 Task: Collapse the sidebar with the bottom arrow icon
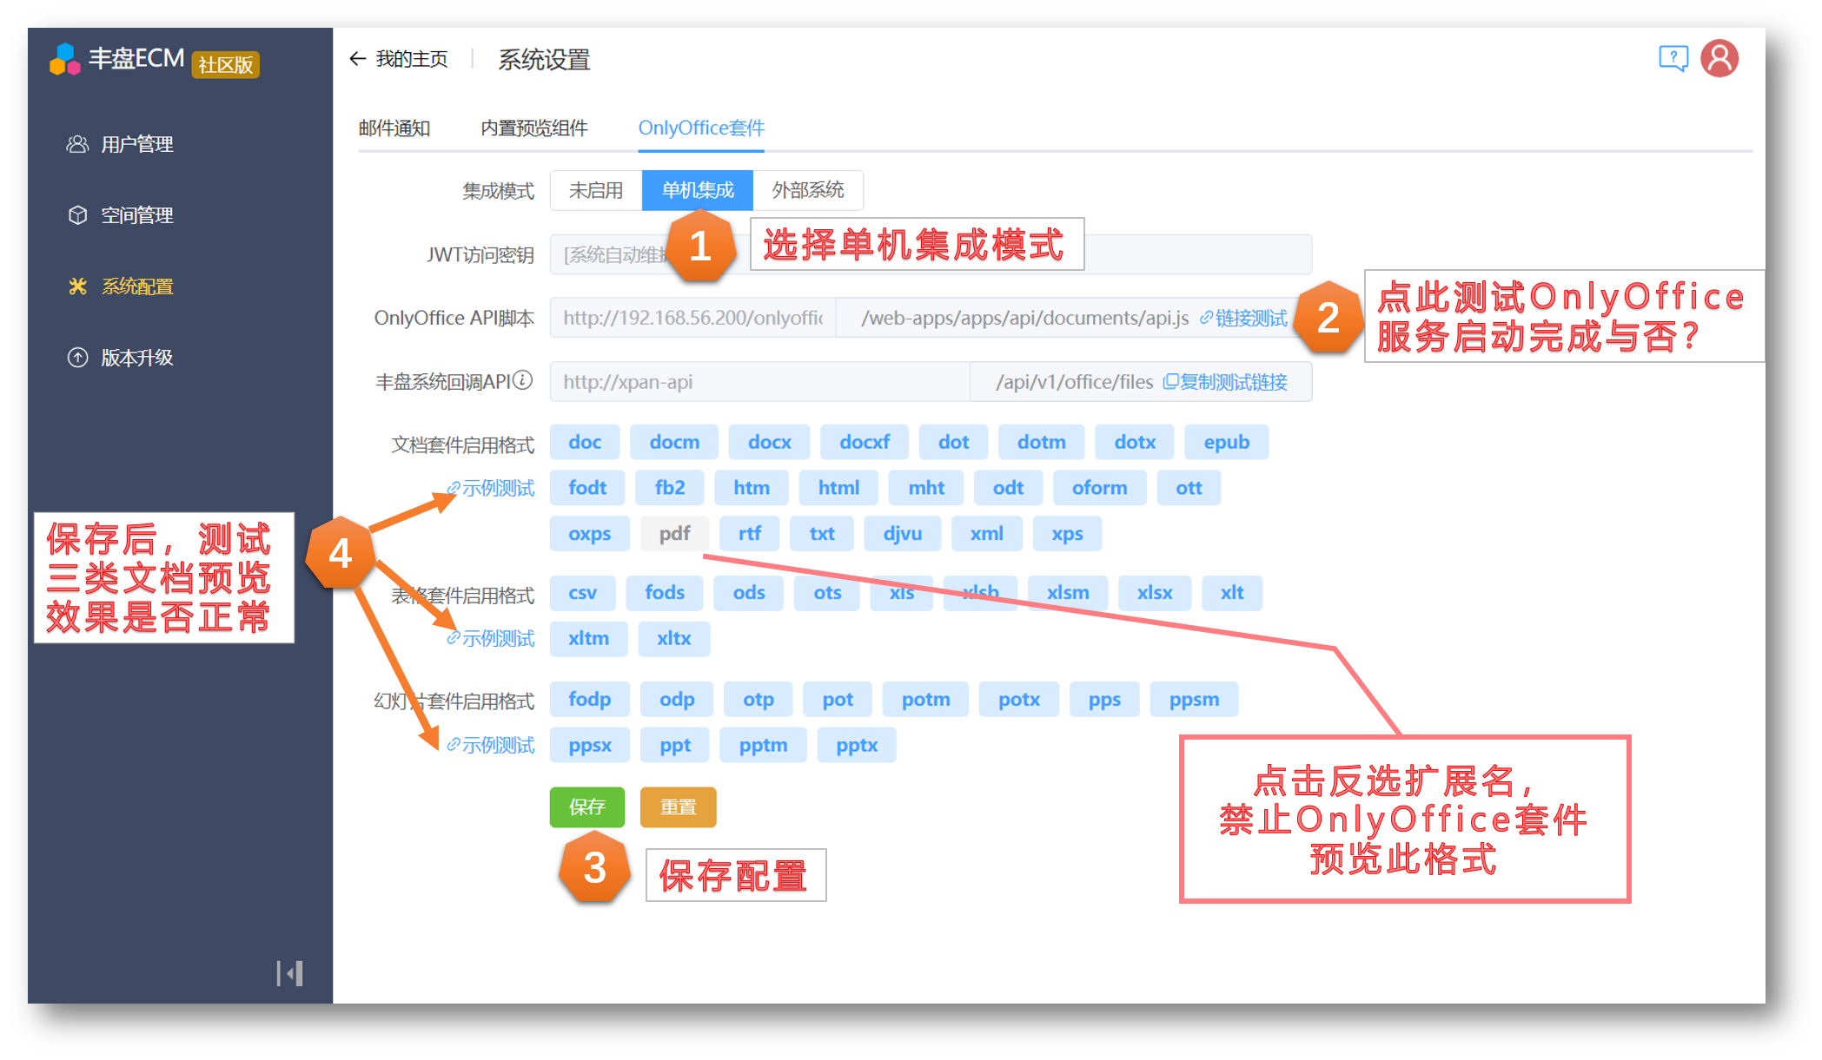(290, 973)
